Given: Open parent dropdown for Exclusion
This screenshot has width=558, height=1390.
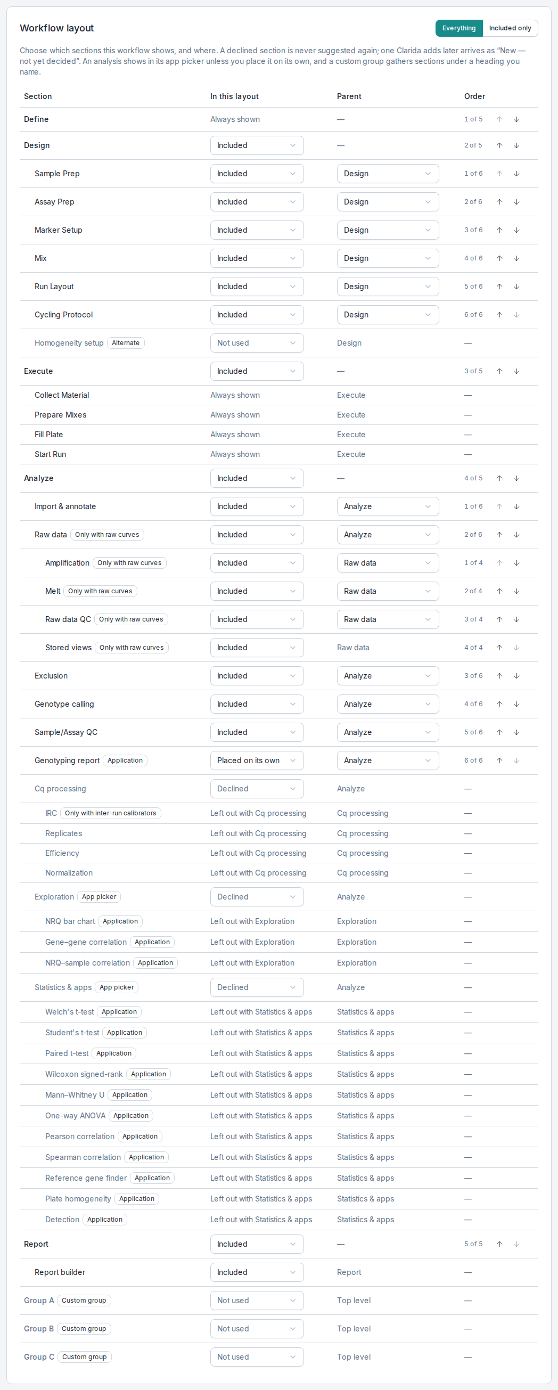Looking at the screenshot, I should pos(388,676).
